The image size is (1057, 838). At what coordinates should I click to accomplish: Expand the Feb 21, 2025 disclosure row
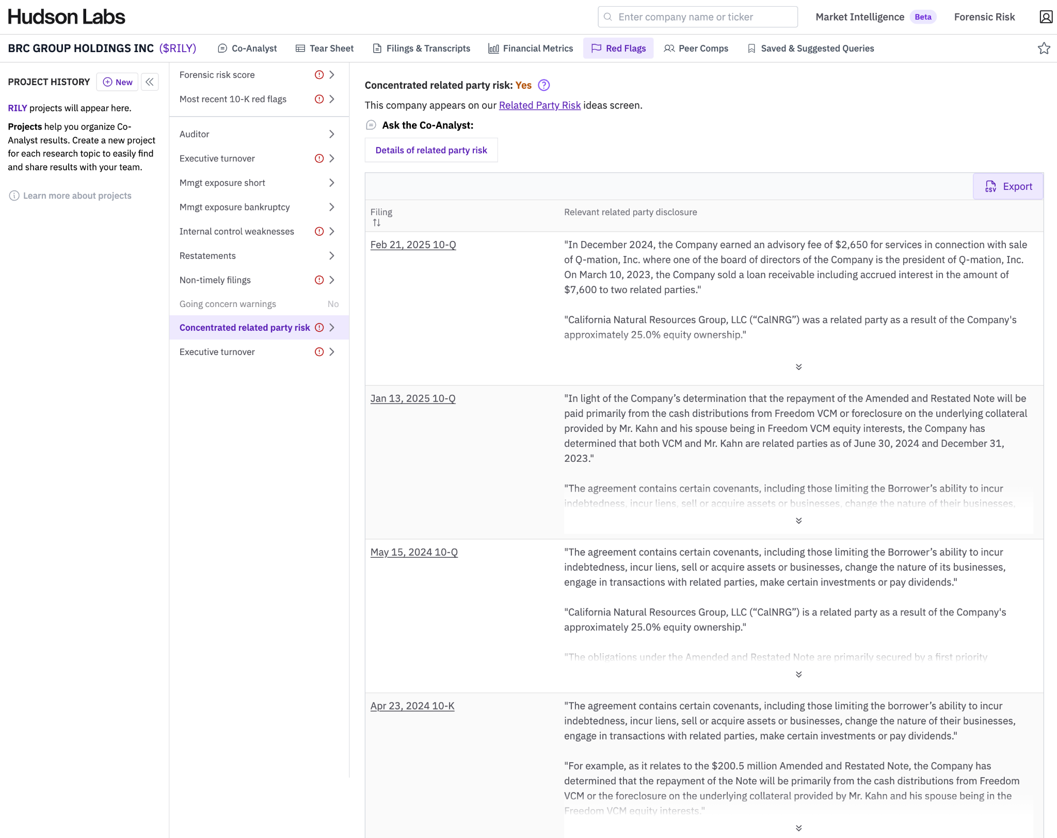coord(798,367)
